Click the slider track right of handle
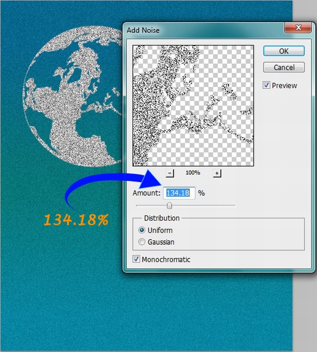Screen dimensions: 317x352 click(x=203, y=205)
